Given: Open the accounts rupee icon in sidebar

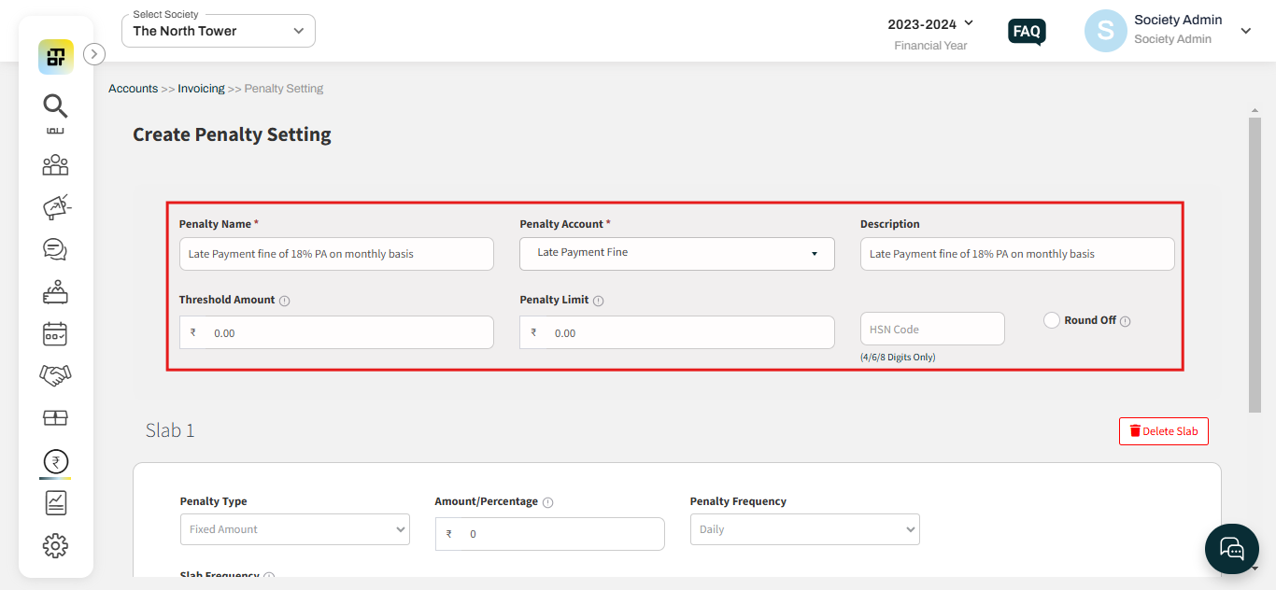Looking at the screenshot, I should click(x=54, y=459).
